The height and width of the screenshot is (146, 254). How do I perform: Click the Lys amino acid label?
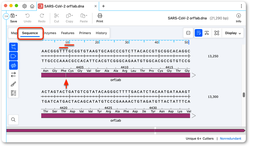pos(180,111)
